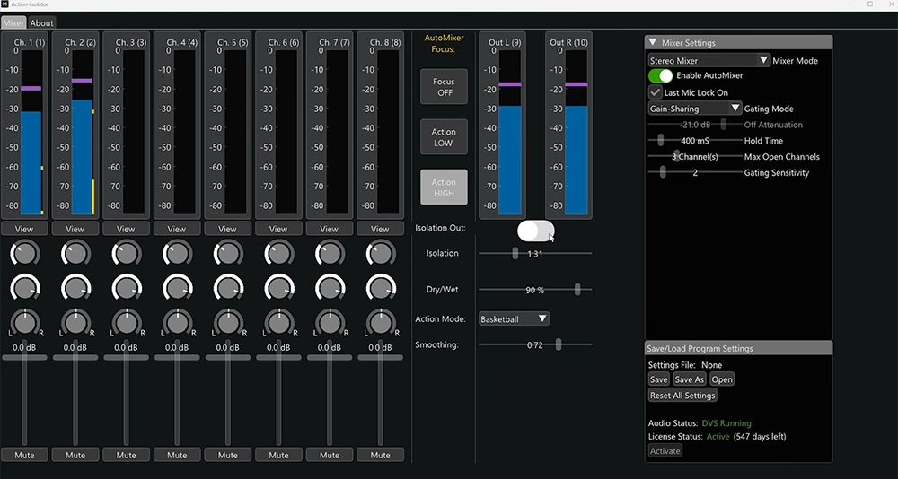Click View button under Ch. 1

24,229
